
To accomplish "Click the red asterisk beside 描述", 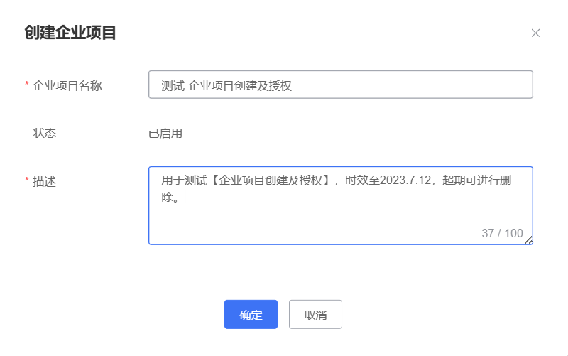I will click(27, 181).
